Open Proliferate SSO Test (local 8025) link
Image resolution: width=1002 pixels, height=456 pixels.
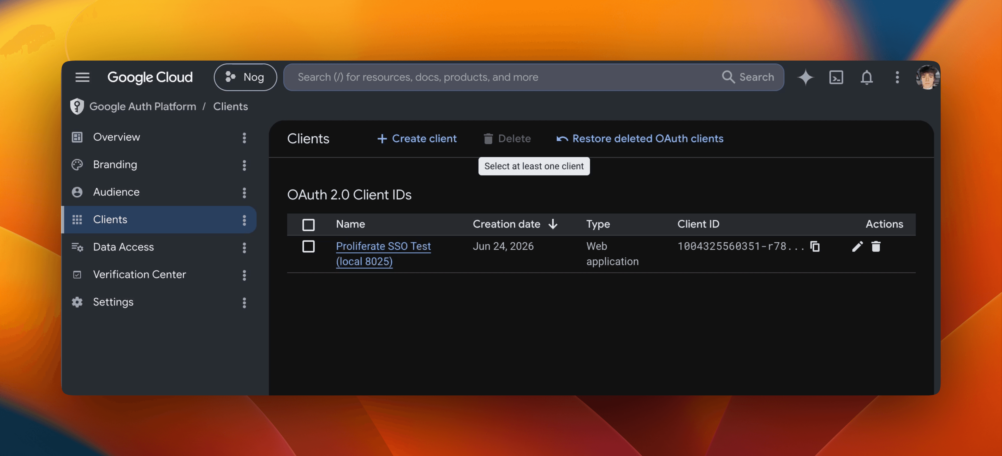click(383, 254)
